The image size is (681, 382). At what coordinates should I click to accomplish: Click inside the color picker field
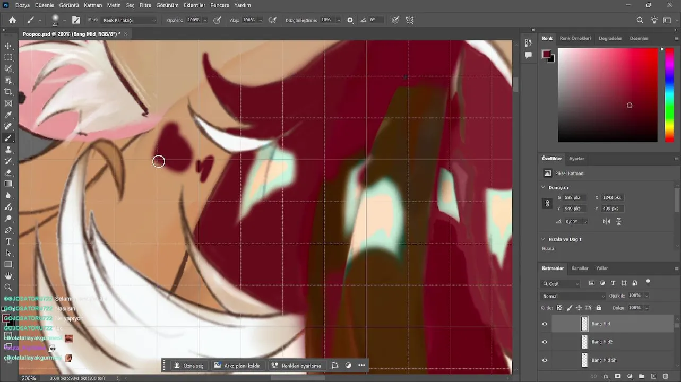tap(607, 95)
